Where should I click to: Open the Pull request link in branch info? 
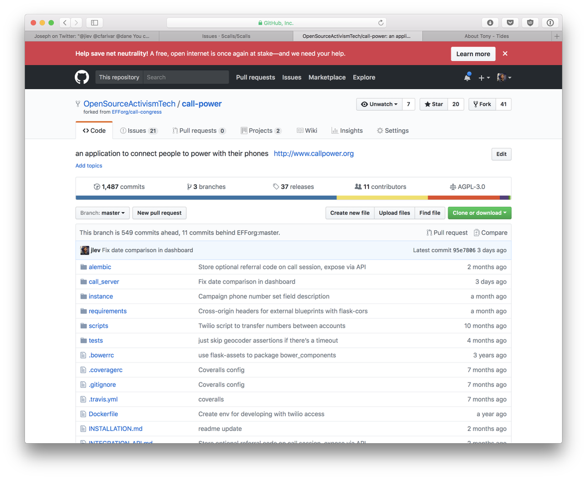click(x=447, y=233)
